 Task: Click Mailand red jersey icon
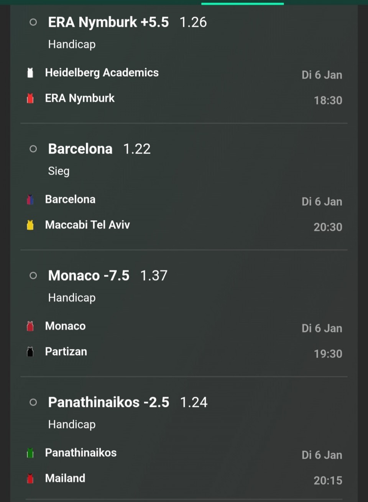(30, 478)
